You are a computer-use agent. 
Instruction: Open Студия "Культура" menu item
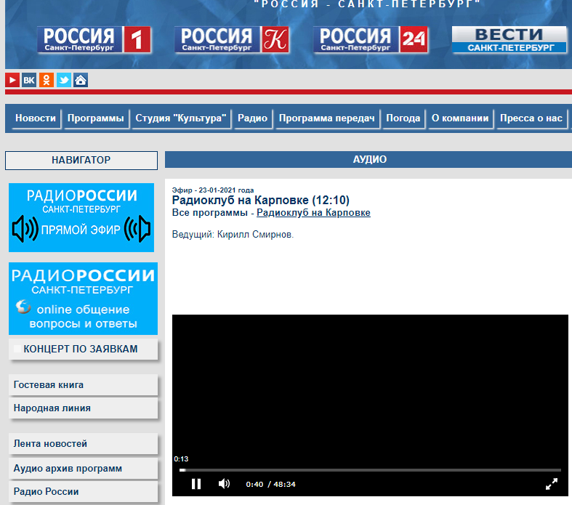pyautogui.click(x=180, y=118)
